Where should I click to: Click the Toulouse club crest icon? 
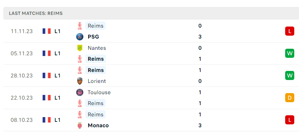pyautogui.click(x=80, y=92)
